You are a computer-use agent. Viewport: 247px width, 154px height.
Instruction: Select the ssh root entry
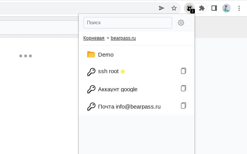108,71
